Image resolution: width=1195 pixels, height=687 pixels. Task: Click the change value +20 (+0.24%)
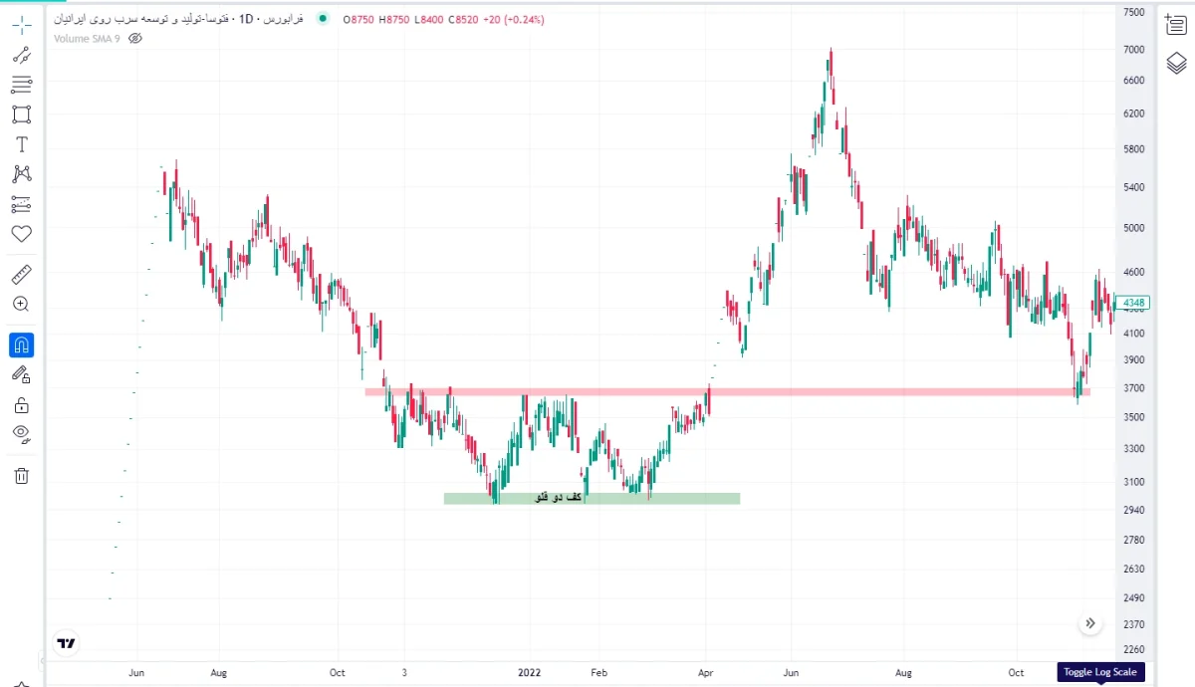tap(514, 19)
